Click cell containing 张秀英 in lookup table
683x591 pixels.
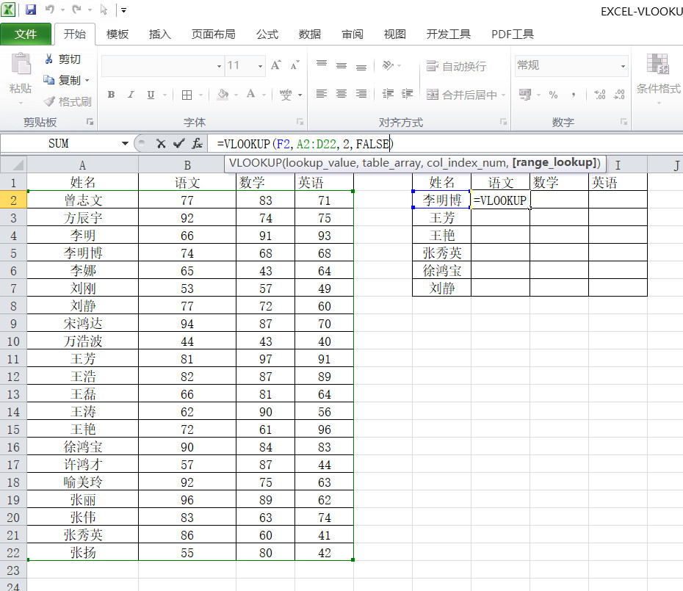[x=441, y=253]
